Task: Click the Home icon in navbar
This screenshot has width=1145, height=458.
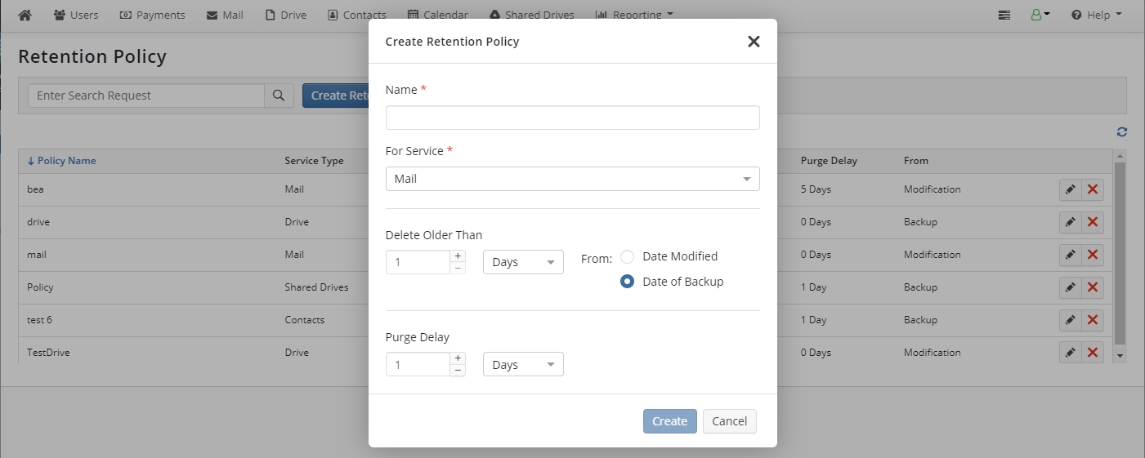Action: pos(25,15)
